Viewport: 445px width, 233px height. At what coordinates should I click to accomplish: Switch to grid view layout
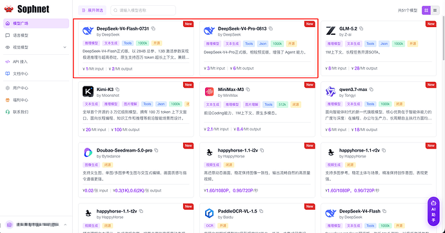pyautogui.click(x=426, y=10)
